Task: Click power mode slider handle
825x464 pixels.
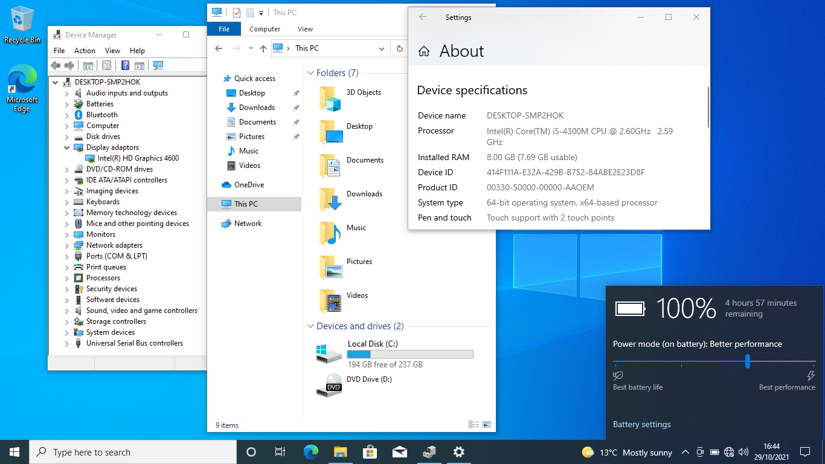Action: [x=748, y=361]
